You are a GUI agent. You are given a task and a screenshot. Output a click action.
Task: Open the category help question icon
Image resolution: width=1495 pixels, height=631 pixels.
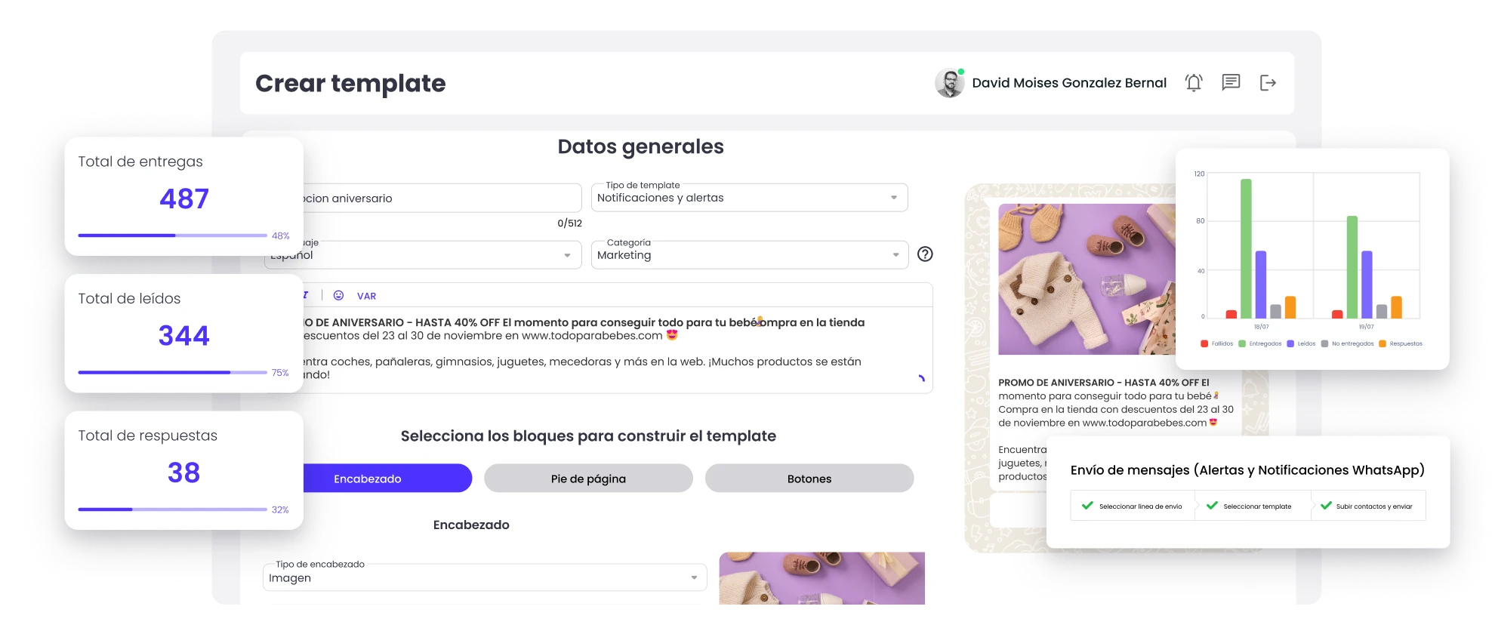[925, 254]
